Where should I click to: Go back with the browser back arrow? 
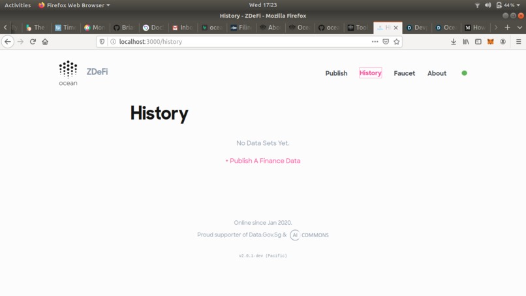click(x=8, y=42)
